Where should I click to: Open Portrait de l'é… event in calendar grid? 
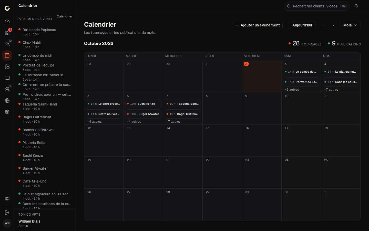tap(301, 82)
